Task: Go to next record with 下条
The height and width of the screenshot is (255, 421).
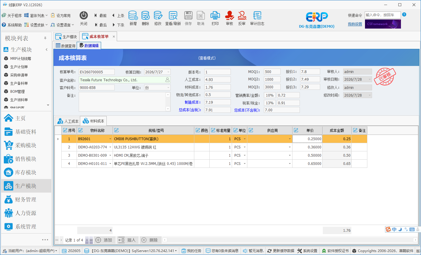Action: [118, 25]
